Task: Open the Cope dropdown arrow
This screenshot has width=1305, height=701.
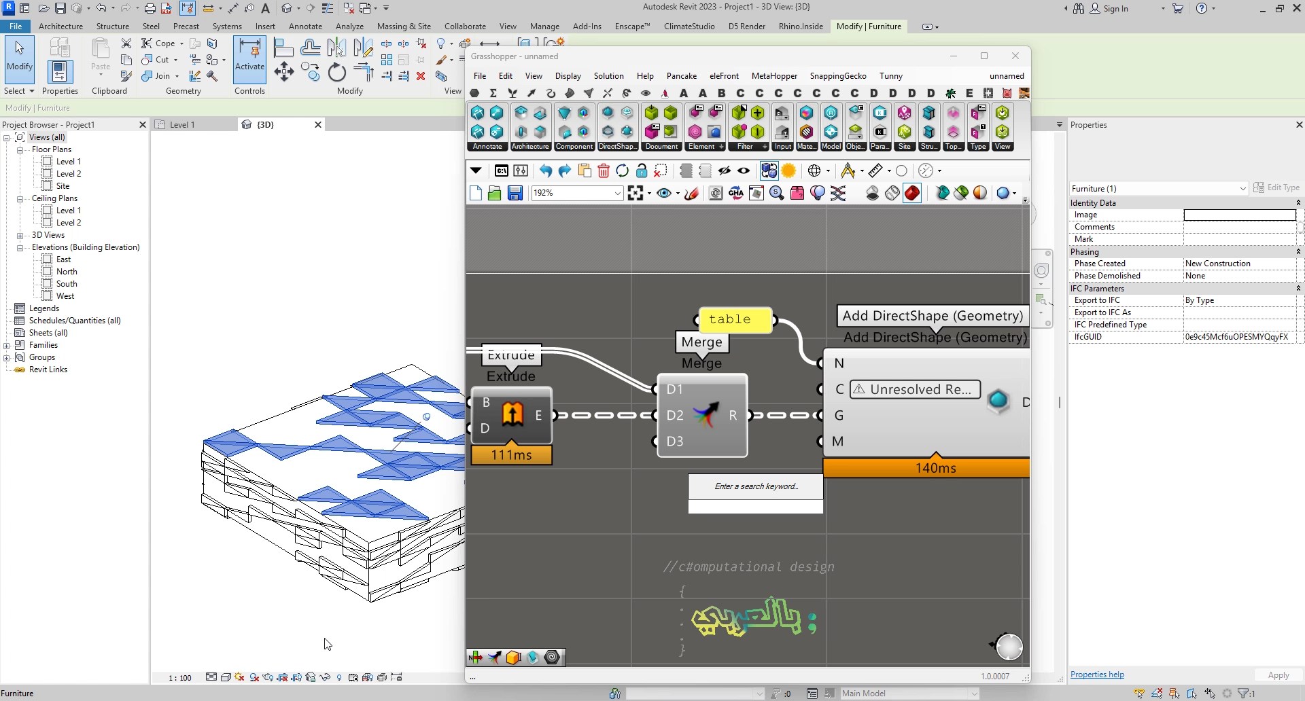Action: tap(181, 43)
